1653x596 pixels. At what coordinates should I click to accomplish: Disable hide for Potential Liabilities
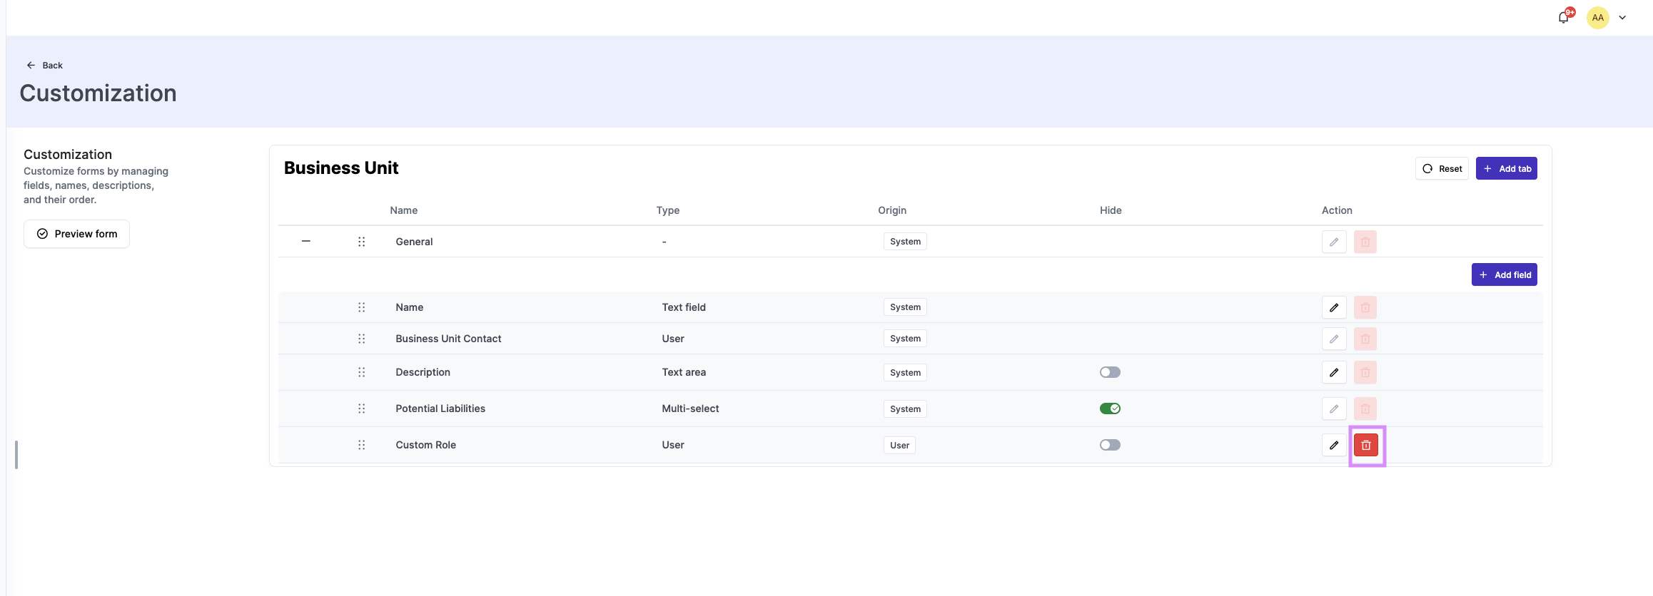[1110, 409]
